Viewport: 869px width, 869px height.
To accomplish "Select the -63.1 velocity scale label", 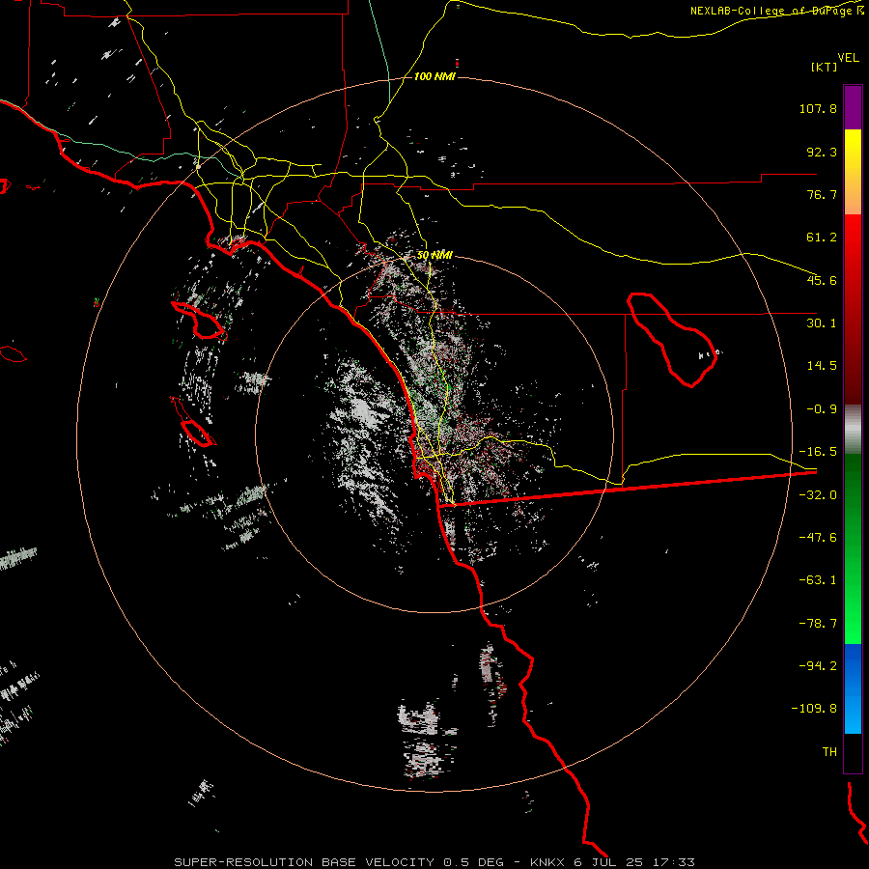I will (x=818, y=580).
